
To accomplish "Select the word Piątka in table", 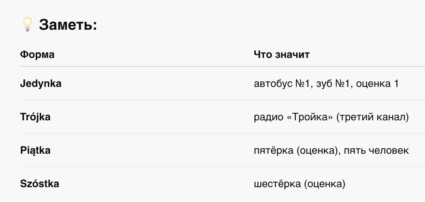I will 35,150.
